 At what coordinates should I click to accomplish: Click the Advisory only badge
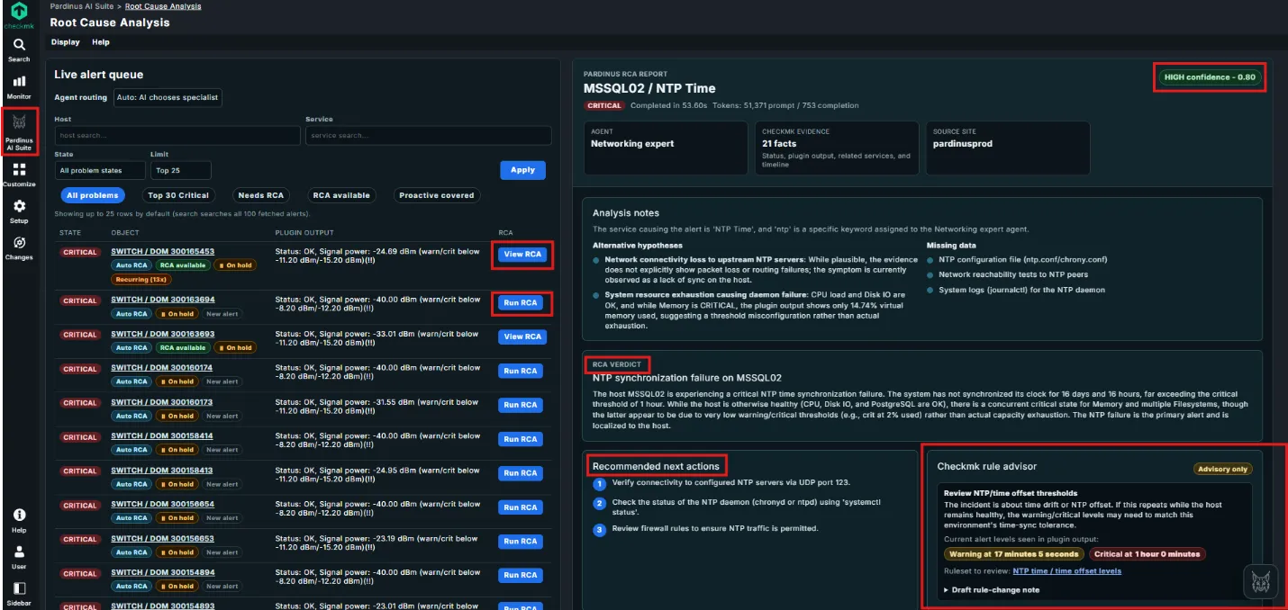coord(1224,469)
